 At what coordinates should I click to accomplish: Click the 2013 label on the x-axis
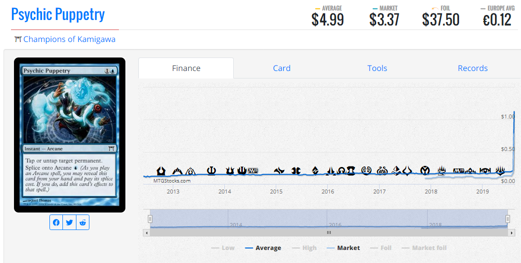(173, 191)
